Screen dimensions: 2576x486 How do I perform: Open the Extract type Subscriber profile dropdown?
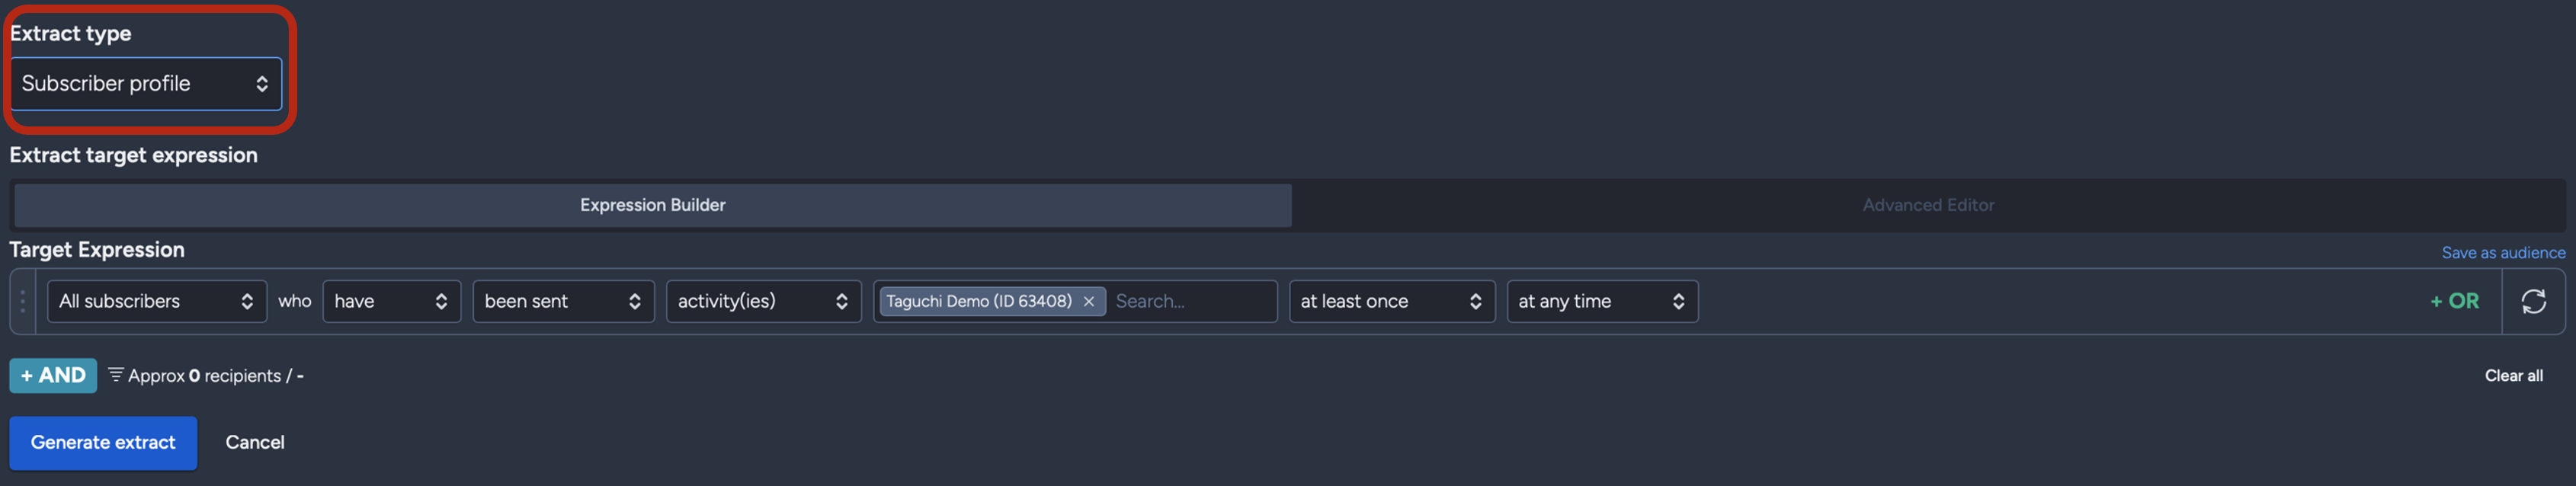click(x=146, y=84)
